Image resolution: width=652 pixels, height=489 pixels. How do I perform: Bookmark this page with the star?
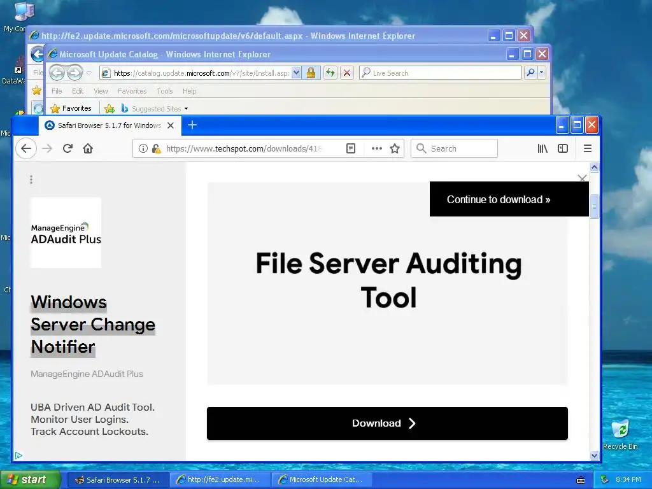click(x=395, y=148)
